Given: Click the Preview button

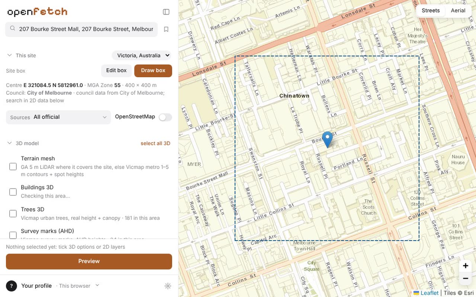Looking at the screenshot, I should [x=89, y=261].
